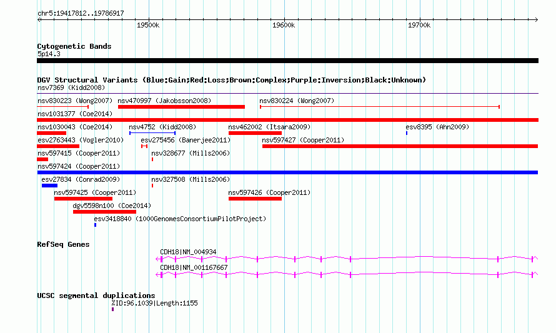Open the %ID:96.1039|Length:1155 duplication label

[x=154, y=303]
